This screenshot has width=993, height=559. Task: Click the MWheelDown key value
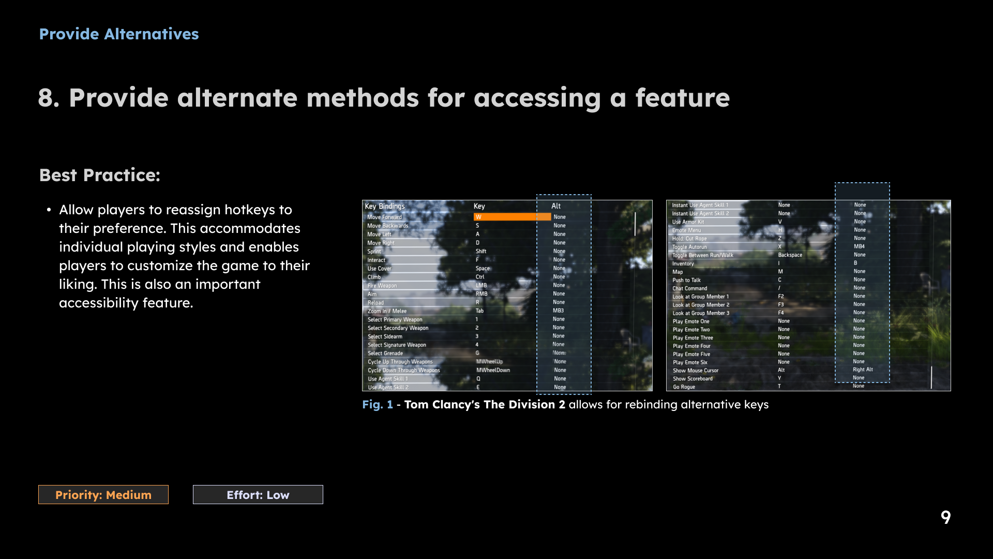(x=493, y=370)
